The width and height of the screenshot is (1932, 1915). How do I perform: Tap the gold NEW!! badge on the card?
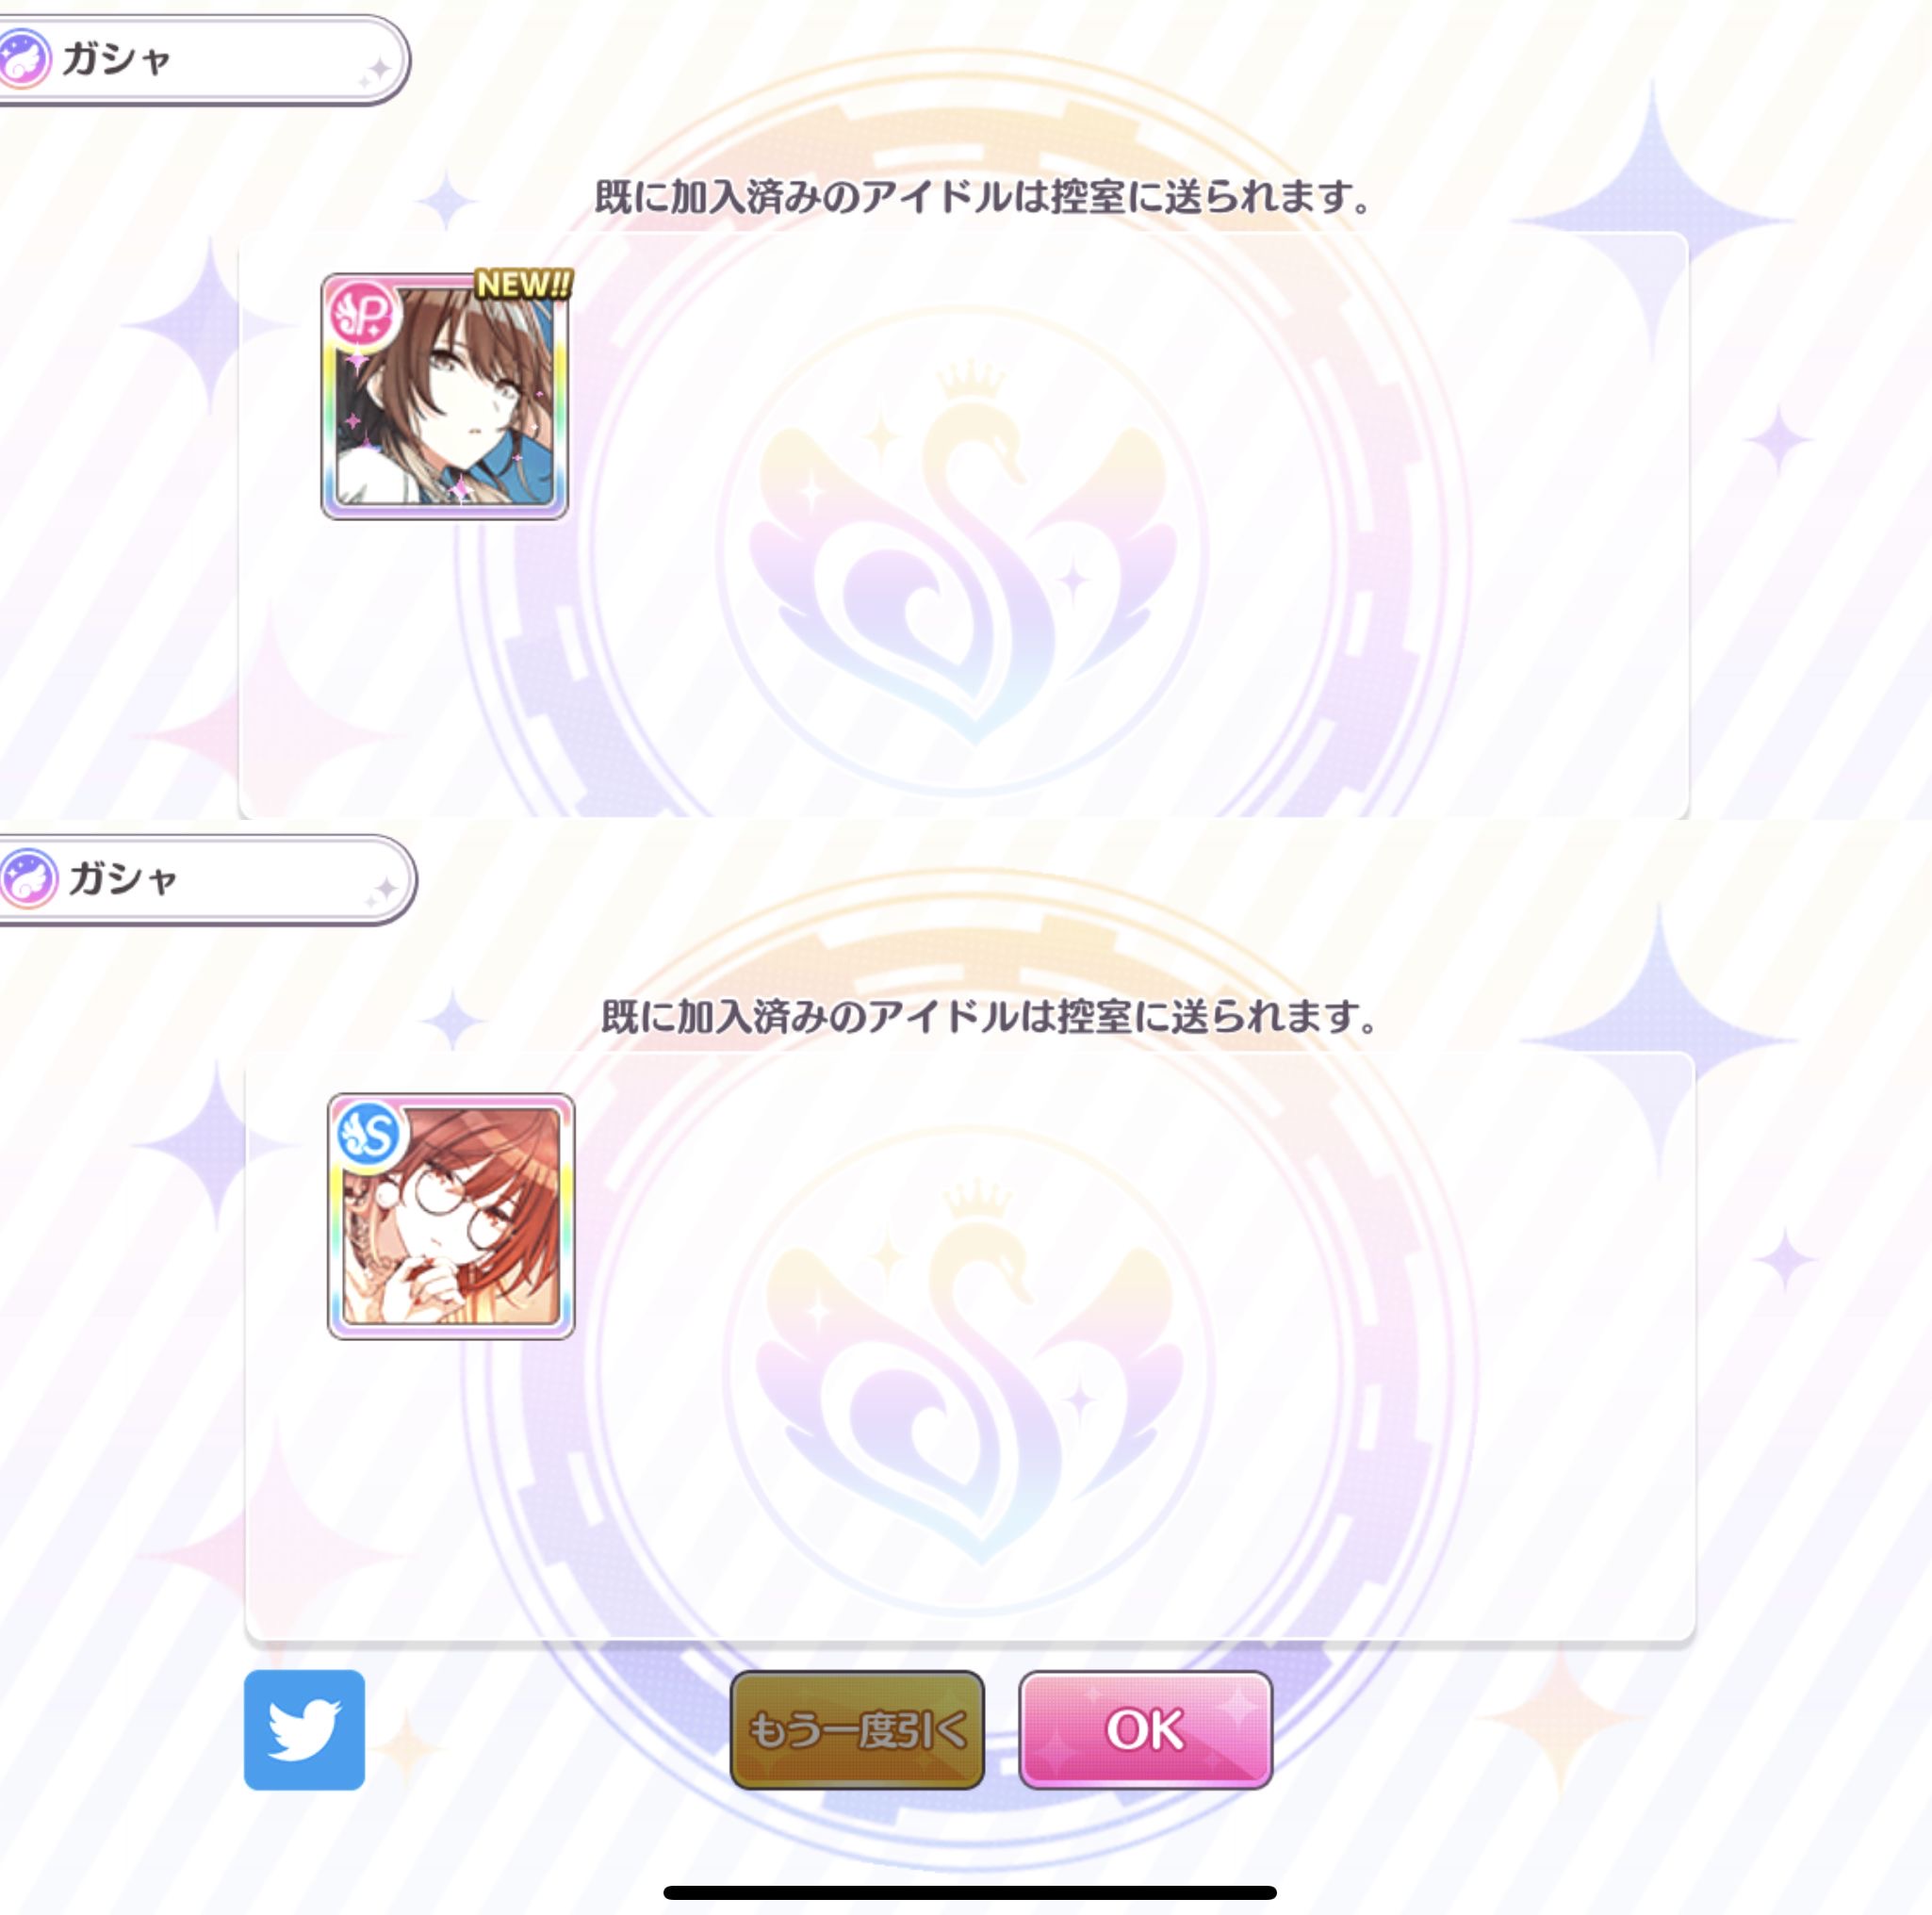(523, 284)
